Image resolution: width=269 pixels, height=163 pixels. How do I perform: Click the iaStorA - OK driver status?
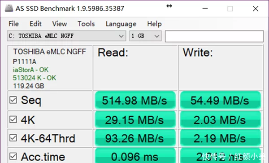(30, 70)
